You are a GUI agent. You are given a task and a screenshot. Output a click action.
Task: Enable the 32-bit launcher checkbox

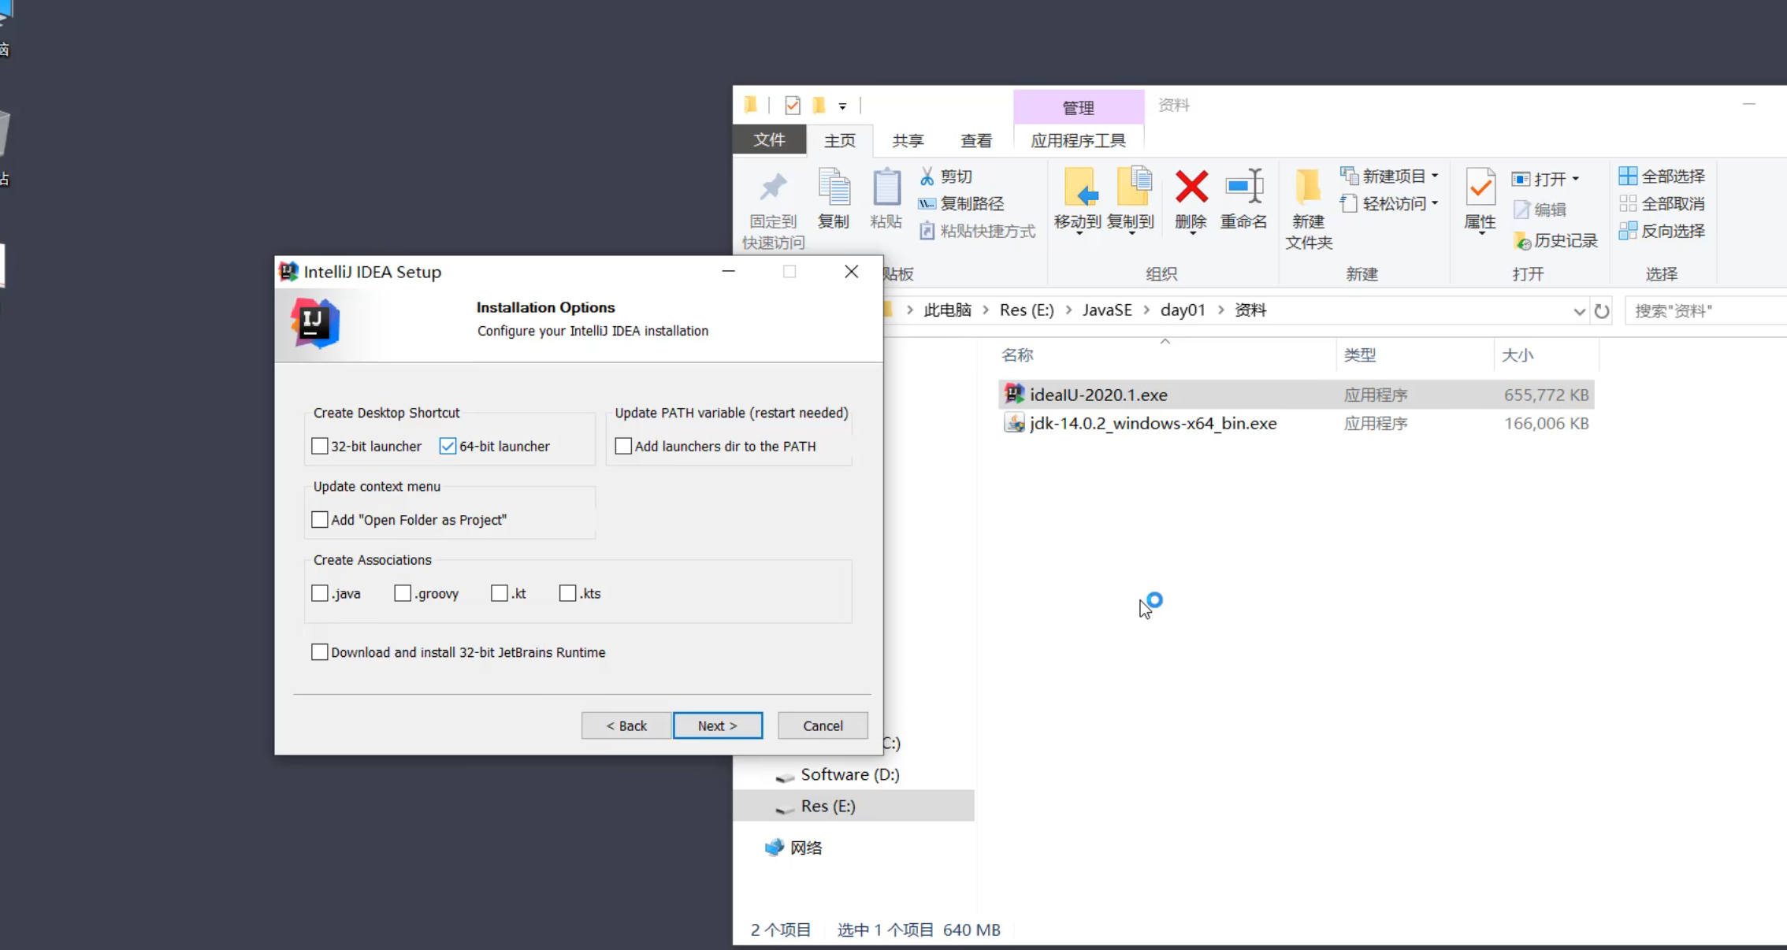pyautogui.click(x=320, y=447)
